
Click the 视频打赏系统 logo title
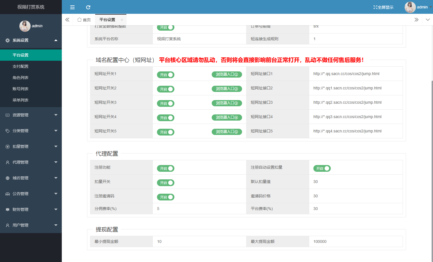pos(31,7)
